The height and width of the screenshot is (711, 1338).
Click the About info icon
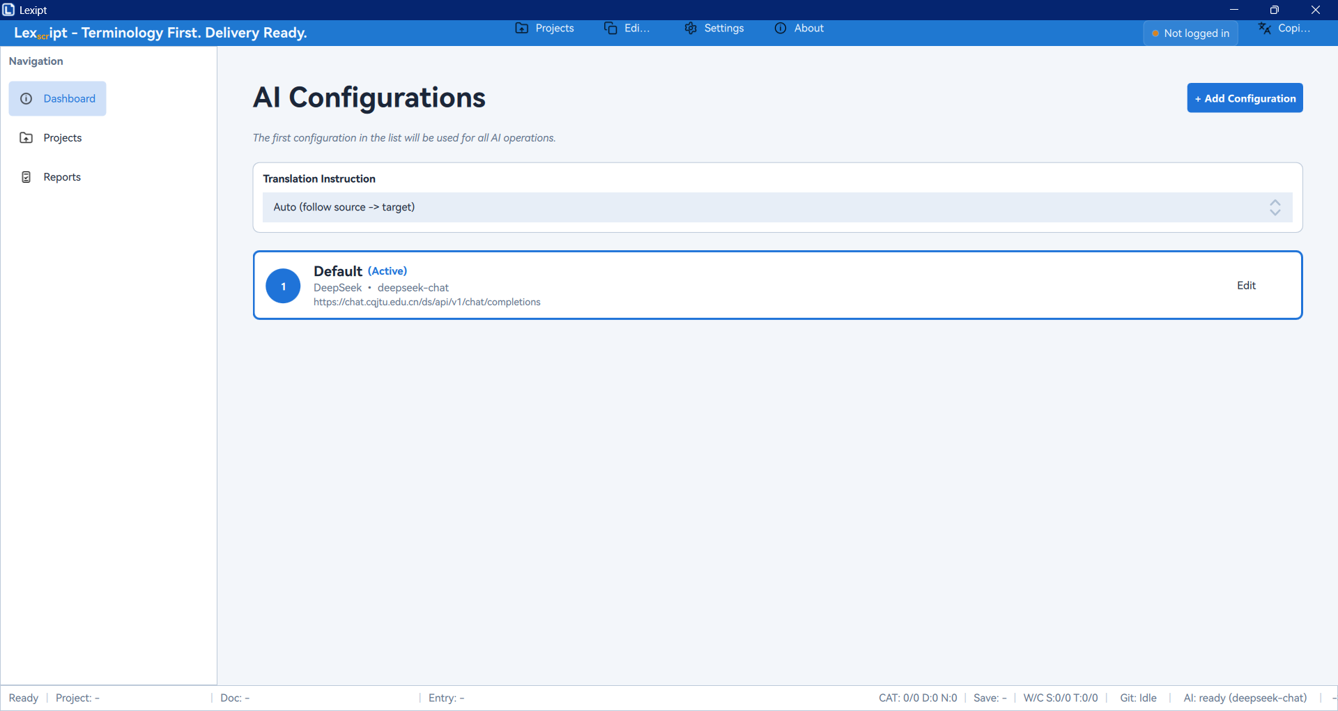pyautogui.click(x=780, y=29)
